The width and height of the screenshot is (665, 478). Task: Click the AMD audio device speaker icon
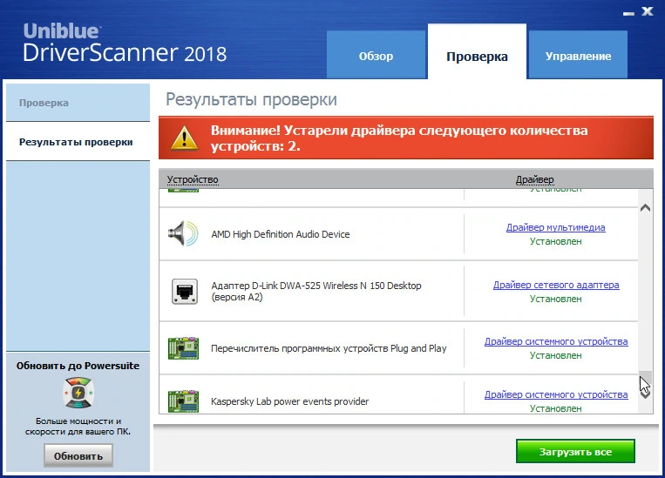(x=183, y=233)
